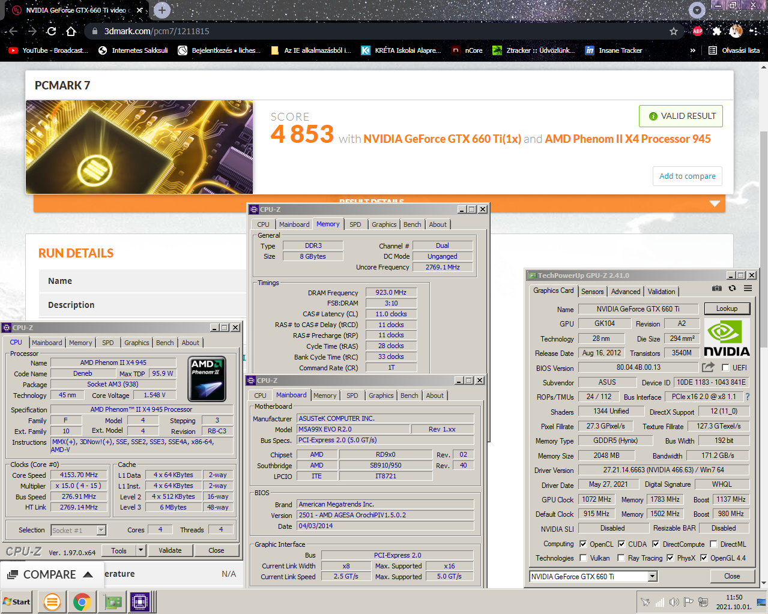Click the Validate button in CPU-Z
The height and width of the screenshot is (614, 768).
pos(170,550)
